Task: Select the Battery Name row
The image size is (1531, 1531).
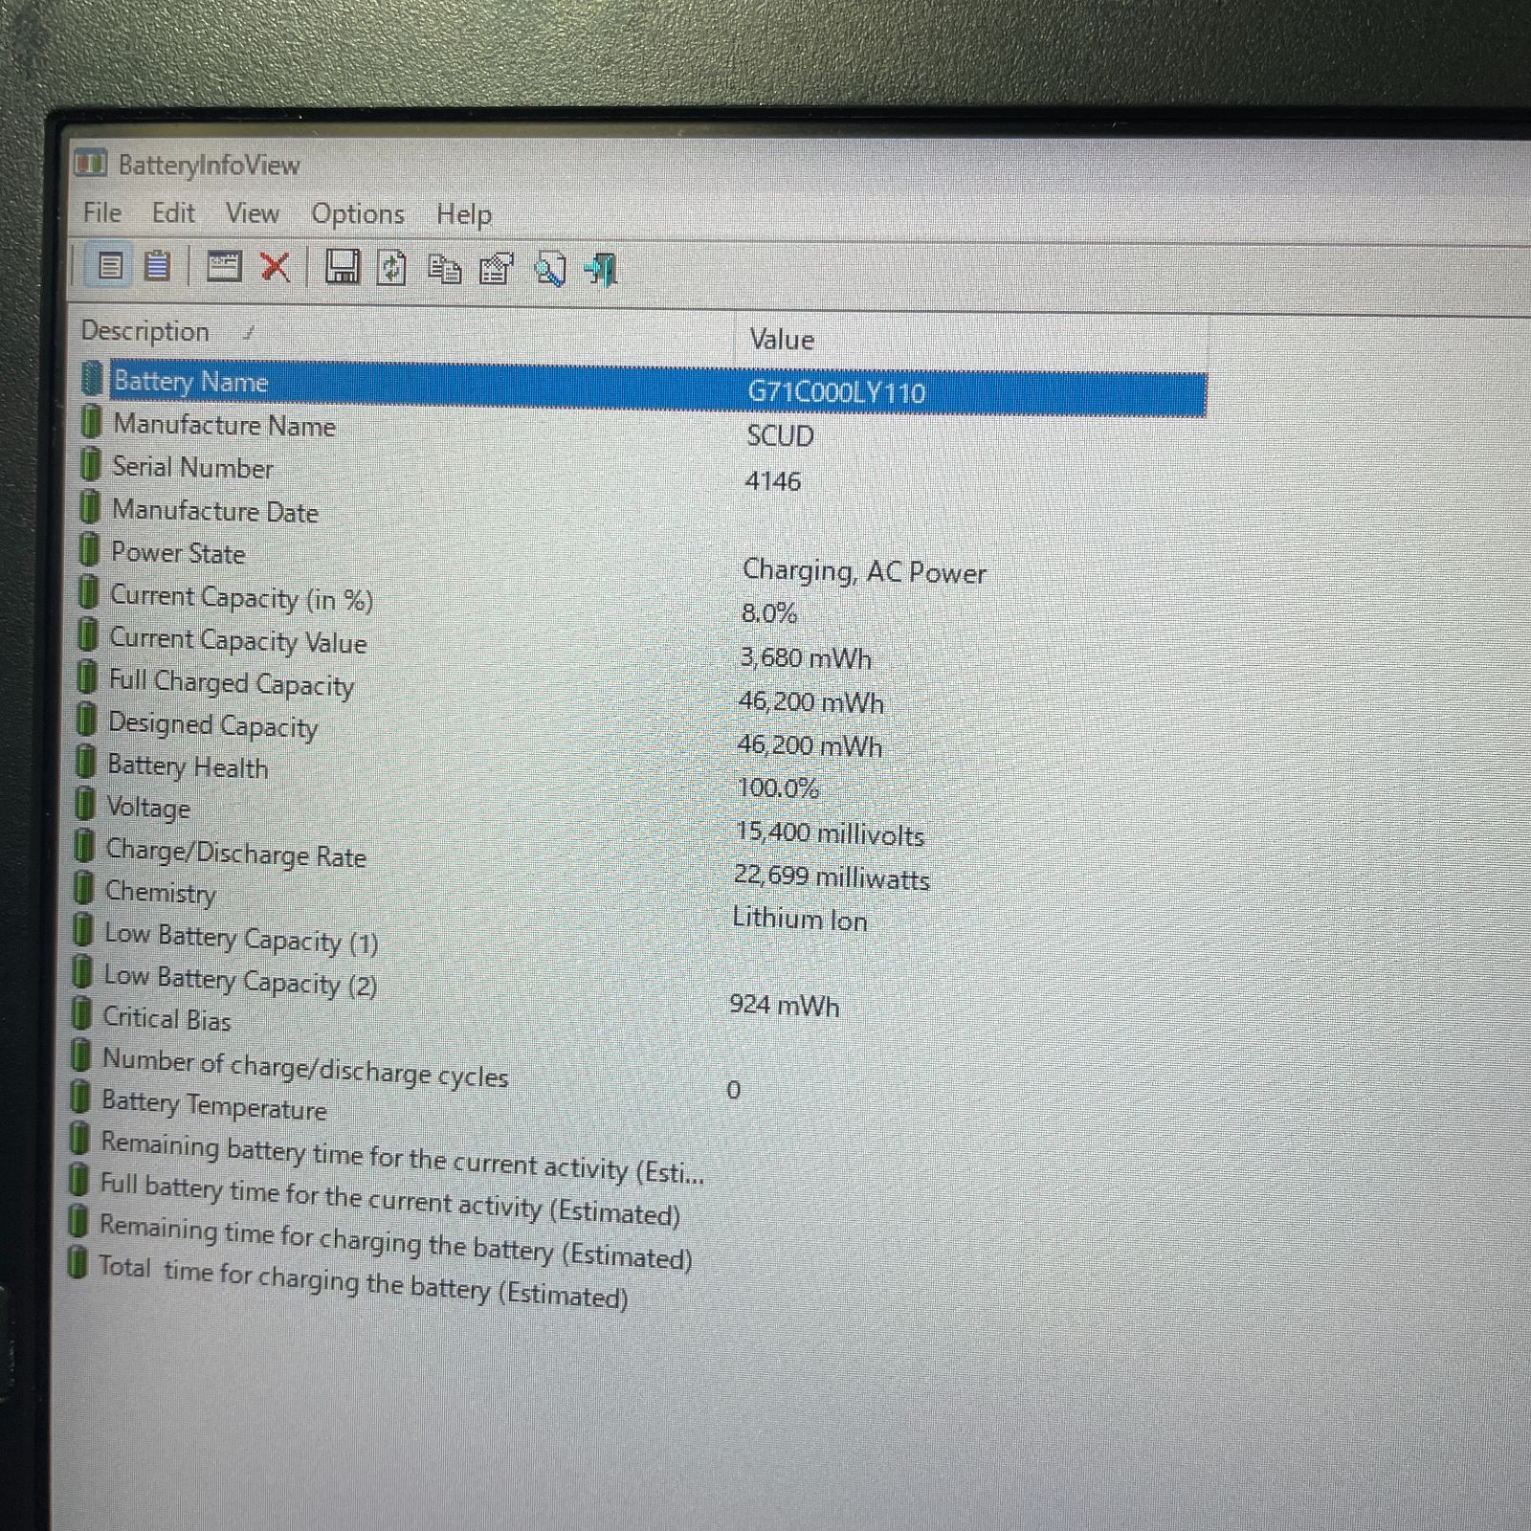Action: 641,387
